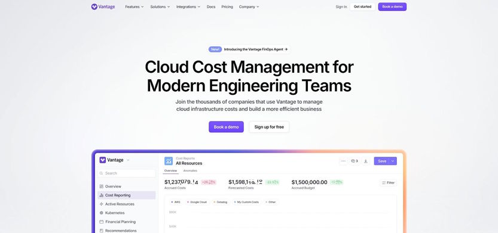Click the All Resources report title

pyautogui.click(x=189, y=163)
